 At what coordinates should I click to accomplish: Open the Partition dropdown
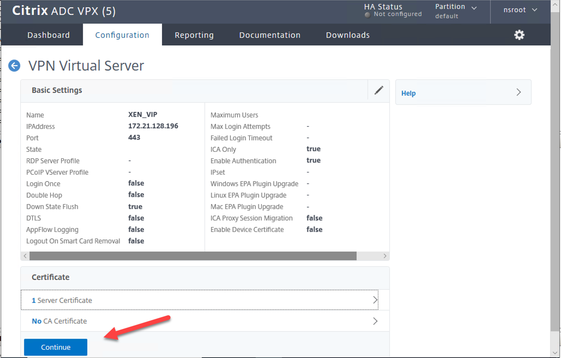coord(456,11)
